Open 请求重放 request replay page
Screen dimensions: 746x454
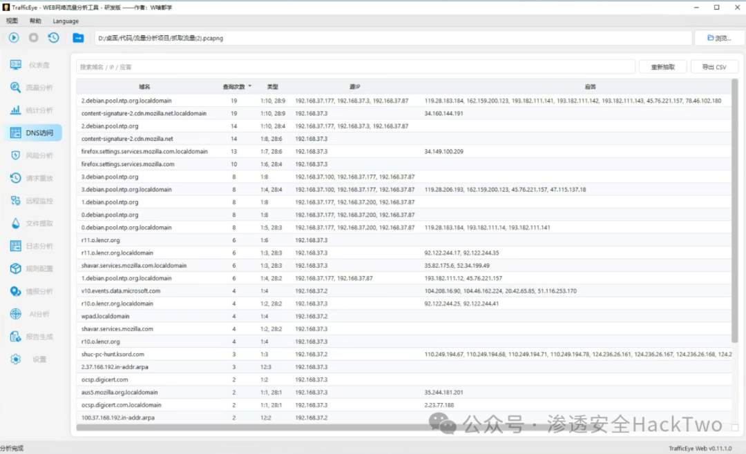tap(33, 178)
